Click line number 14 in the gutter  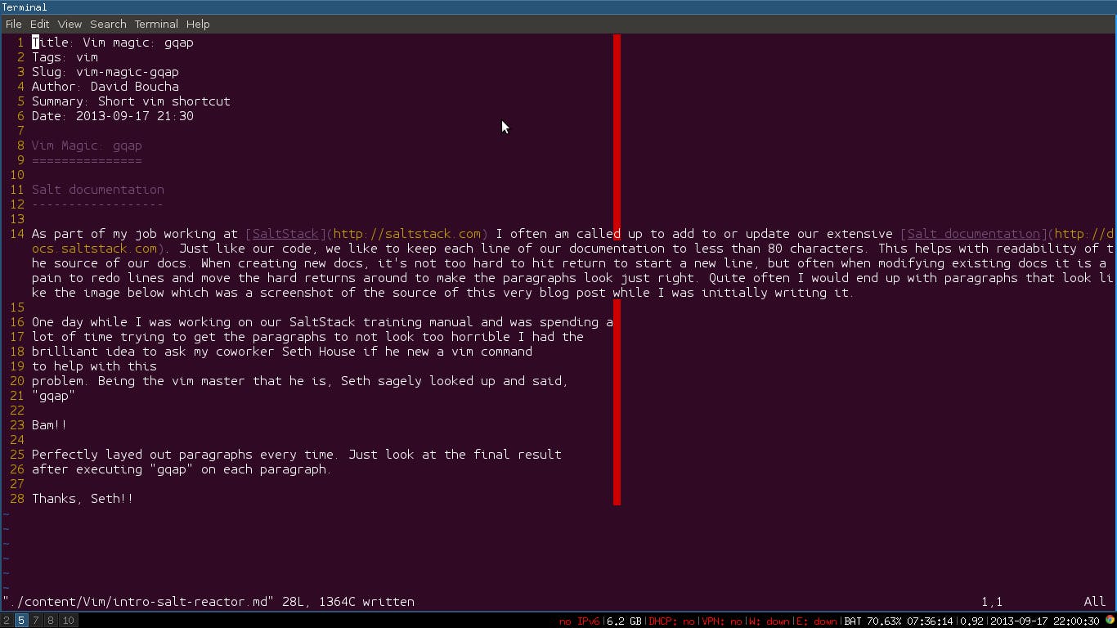(17, 234)
